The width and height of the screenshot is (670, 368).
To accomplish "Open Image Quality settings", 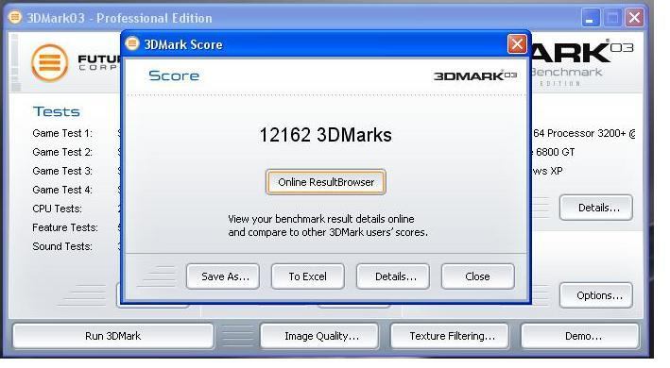I will (x=319, y=336).
